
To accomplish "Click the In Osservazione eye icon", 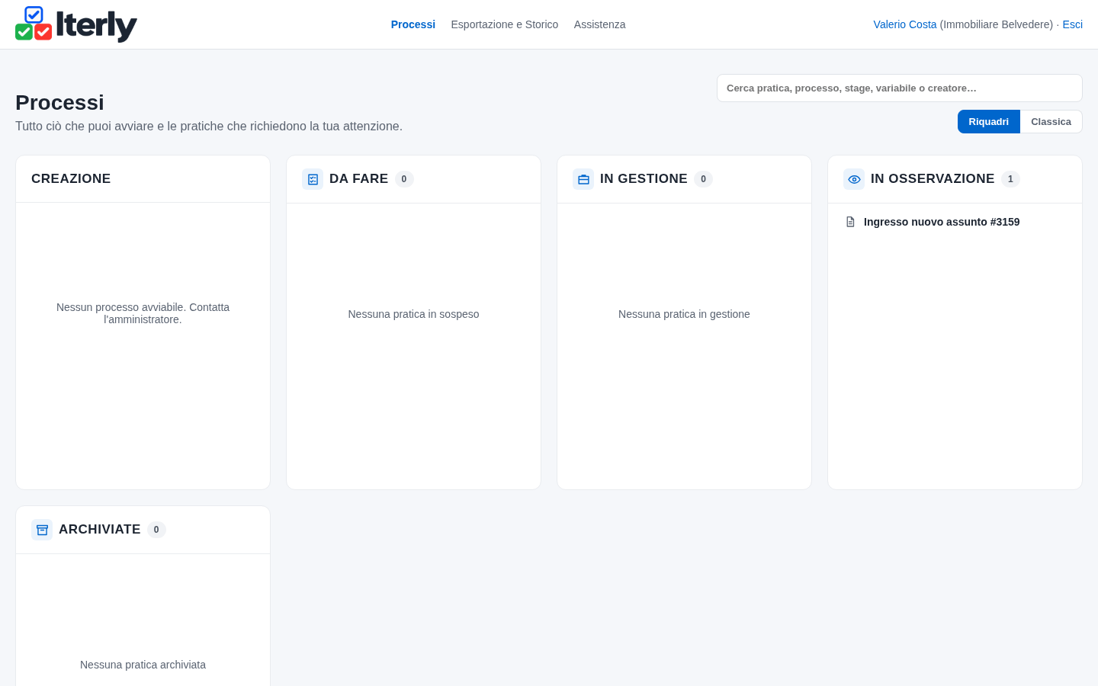I will click(854, 179).
